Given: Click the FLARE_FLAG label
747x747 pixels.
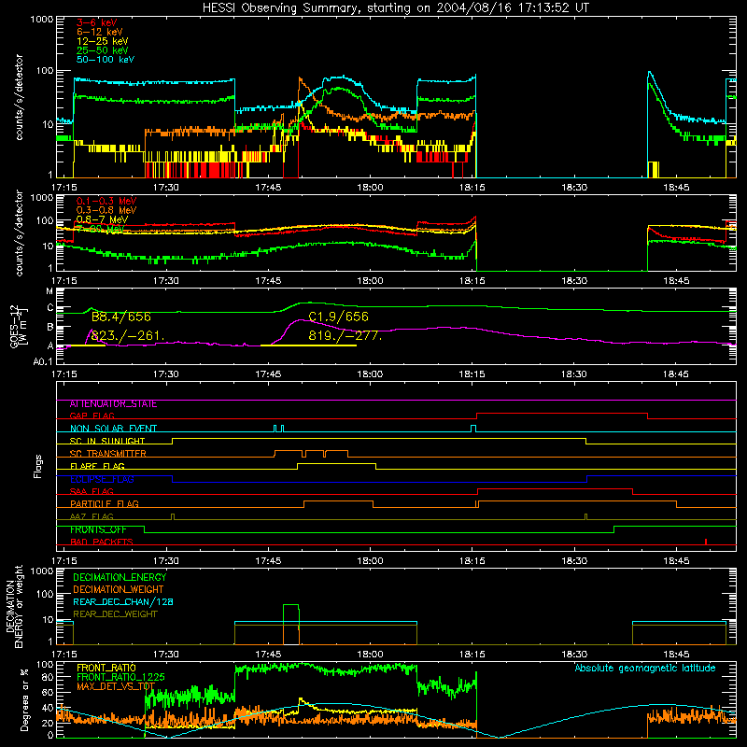Looking at the screenshot, I should pyautogui.click(x=97, y=466).
